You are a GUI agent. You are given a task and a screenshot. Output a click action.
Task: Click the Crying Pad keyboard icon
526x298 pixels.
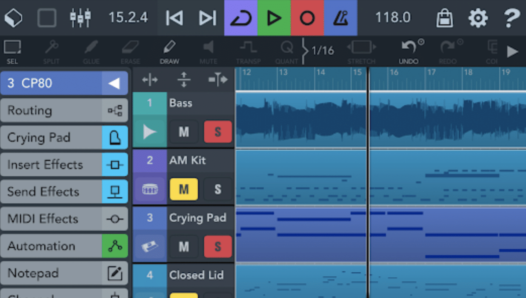(x=115, y=138)
